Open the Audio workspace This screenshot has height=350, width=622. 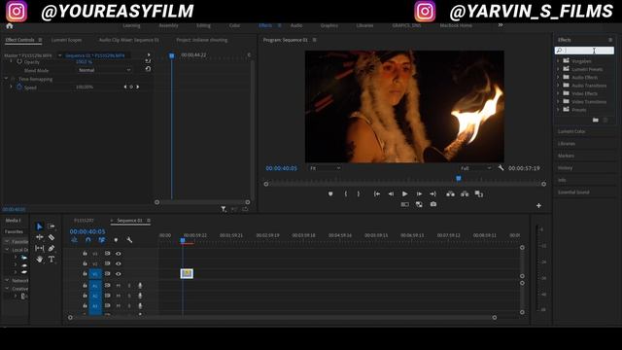[x=296, y=25]
